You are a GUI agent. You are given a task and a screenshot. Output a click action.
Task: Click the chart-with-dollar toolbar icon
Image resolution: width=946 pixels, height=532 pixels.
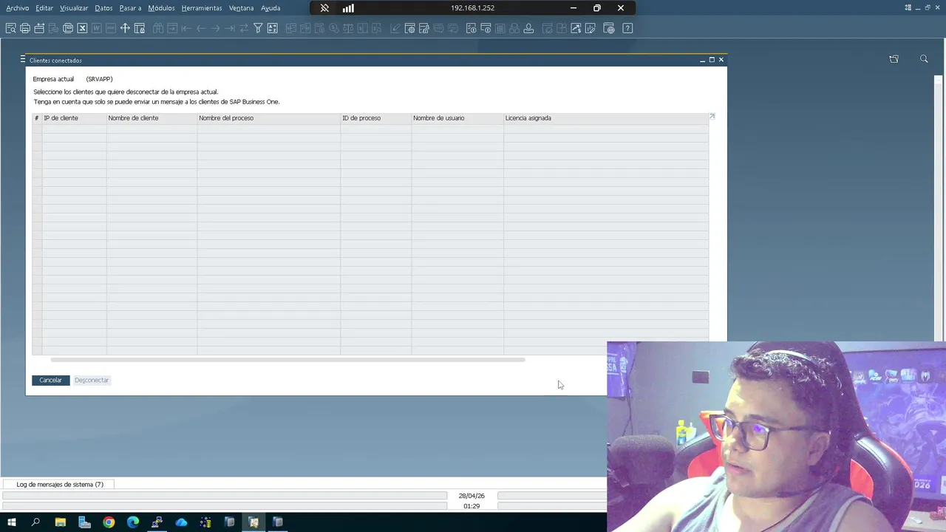point(576,28)
